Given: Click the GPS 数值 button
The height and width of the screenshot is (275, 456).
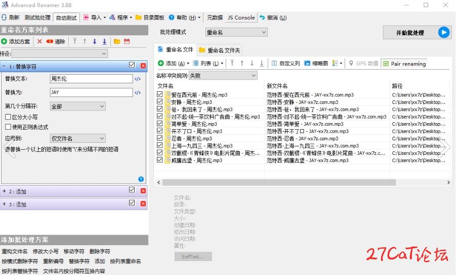Looking at the screenshot, I should [363, 63].
